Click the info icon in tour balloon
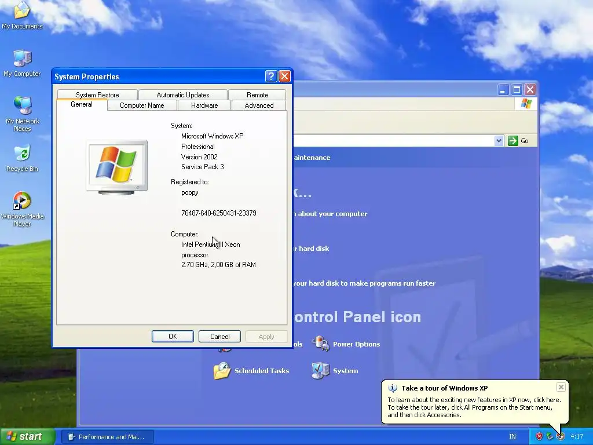The image size is (593, 445). point(393,388)
